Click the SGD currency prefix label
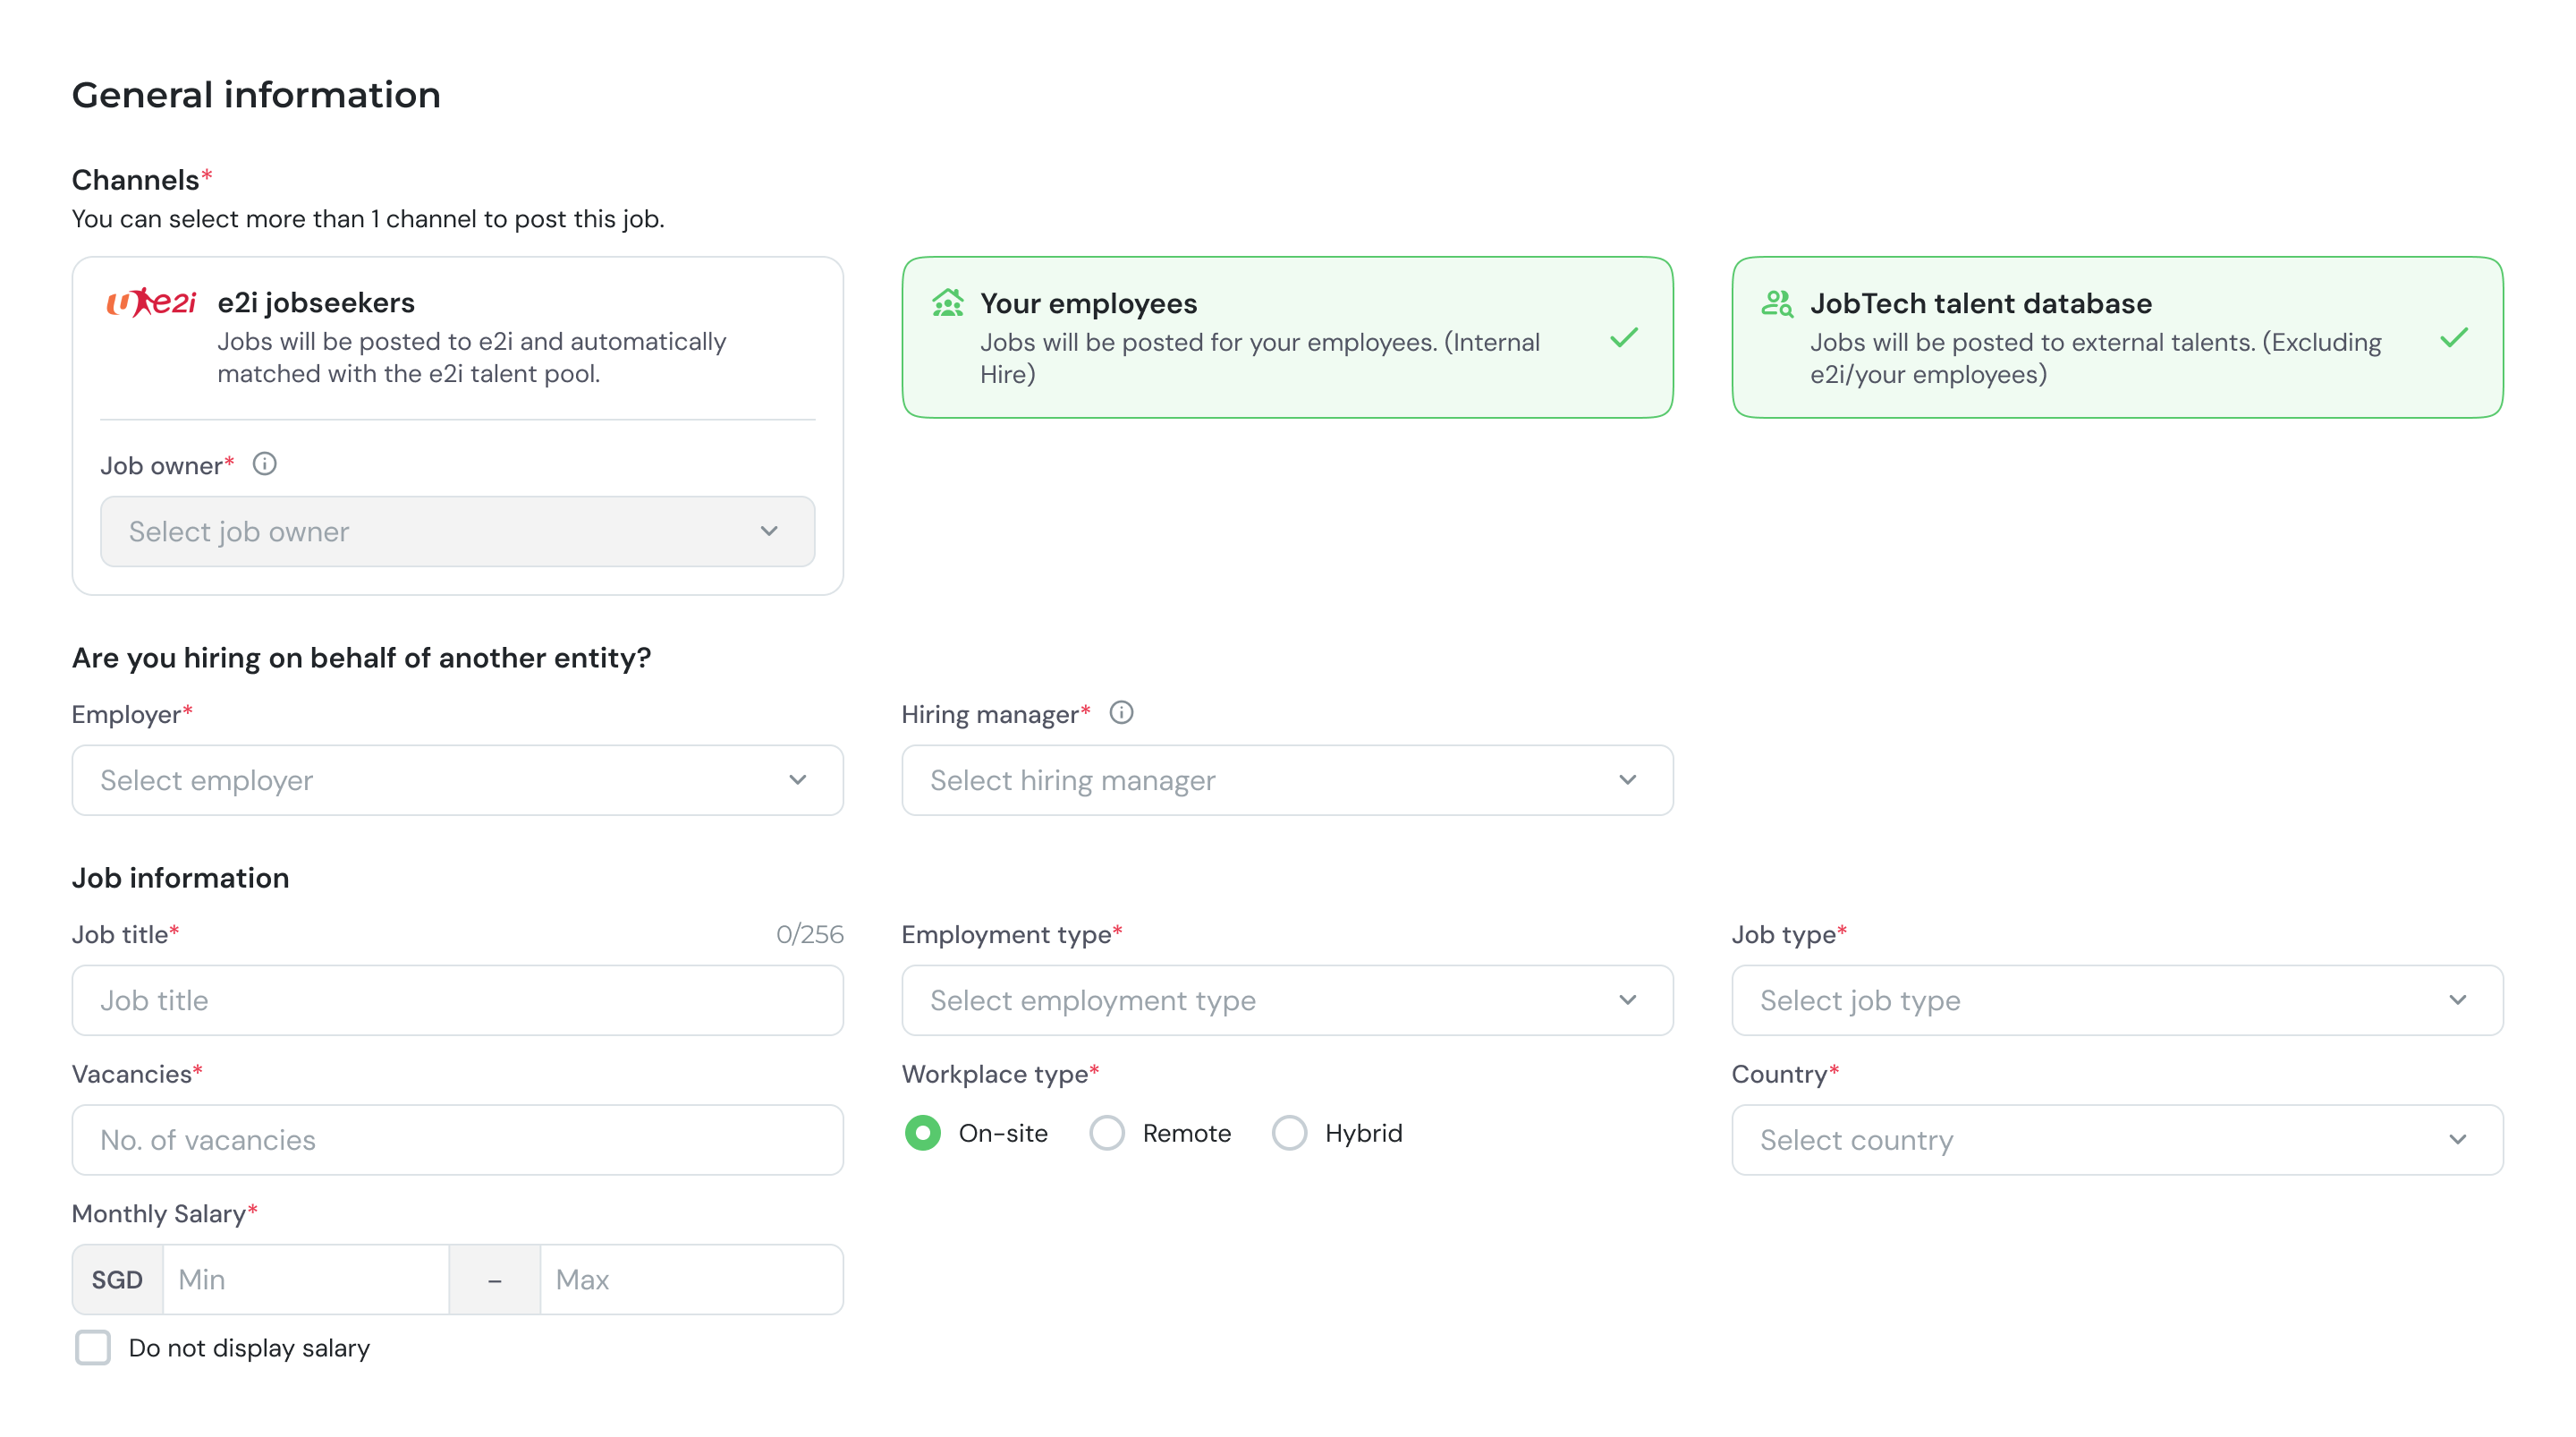2576x1437 pixels. point(117,1280)
